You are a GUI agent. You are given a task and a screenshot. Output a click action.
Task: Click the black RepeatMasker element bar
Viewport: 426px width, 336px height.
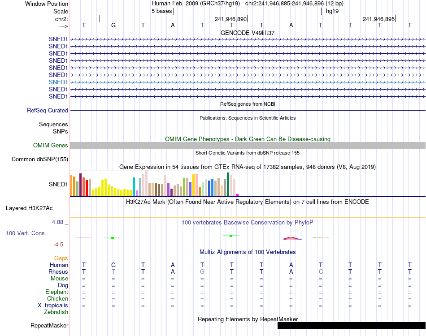tap(351, 325)
